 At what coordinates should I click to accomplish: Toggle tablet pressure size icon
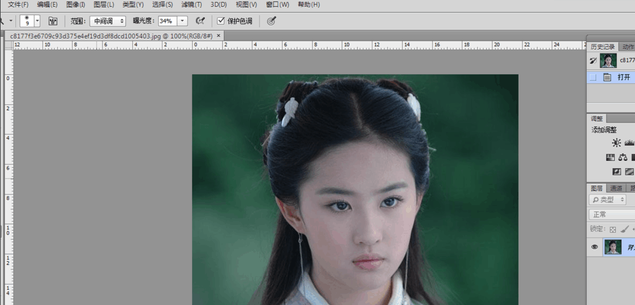click(x=271, y=21)
